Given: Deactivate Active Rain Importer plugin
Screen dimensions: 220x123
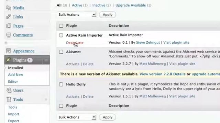Looking at the screenshot, I should point(75,43).
